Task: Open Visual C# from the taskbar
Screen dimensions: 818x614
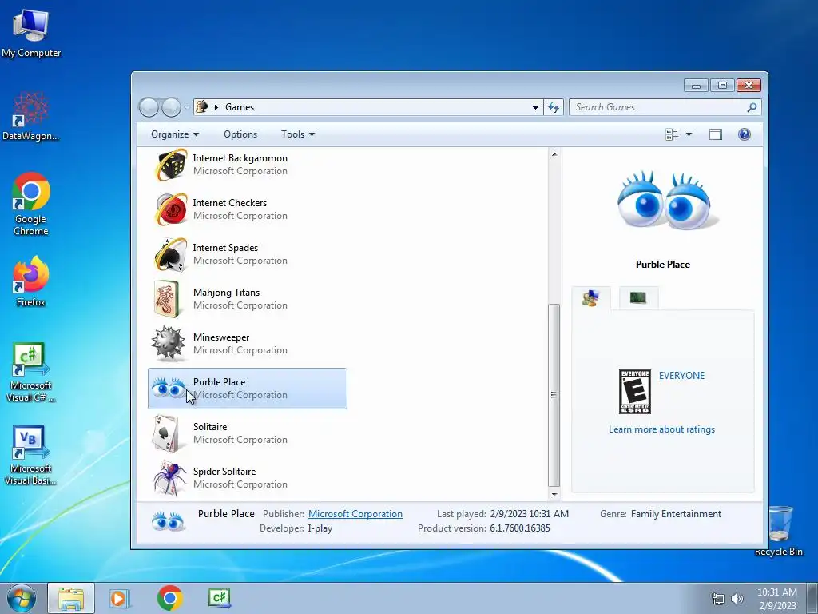Action: coord(219,598)
